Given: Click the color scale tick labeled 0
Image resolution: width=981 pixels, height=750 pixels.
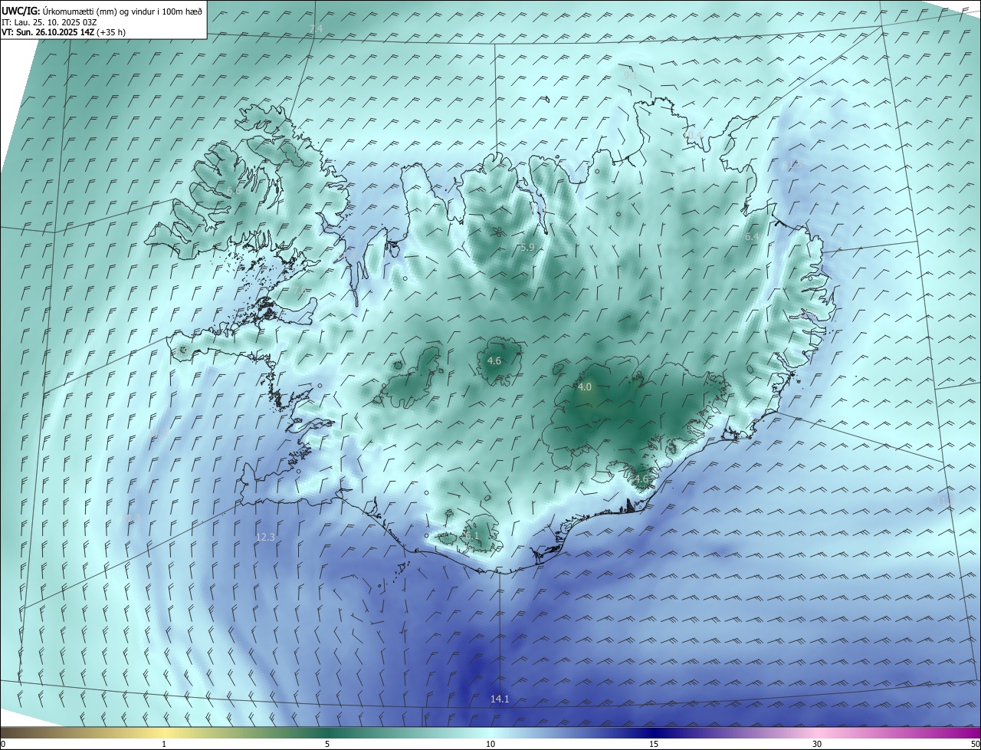Looking at the screenshot, I should (x=3, y=744).
